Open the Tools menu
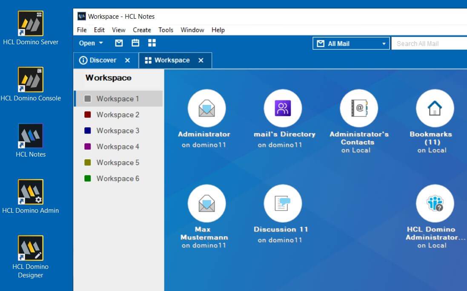This screenshot has height=291, width=467. click(x=166, y=30)
